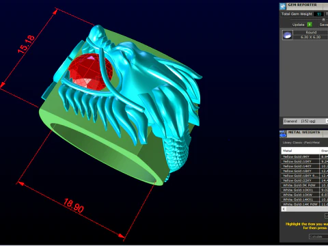Select the White Gold 10KX1 row
This screenshot has height=246, width=328.
[305, 190]
